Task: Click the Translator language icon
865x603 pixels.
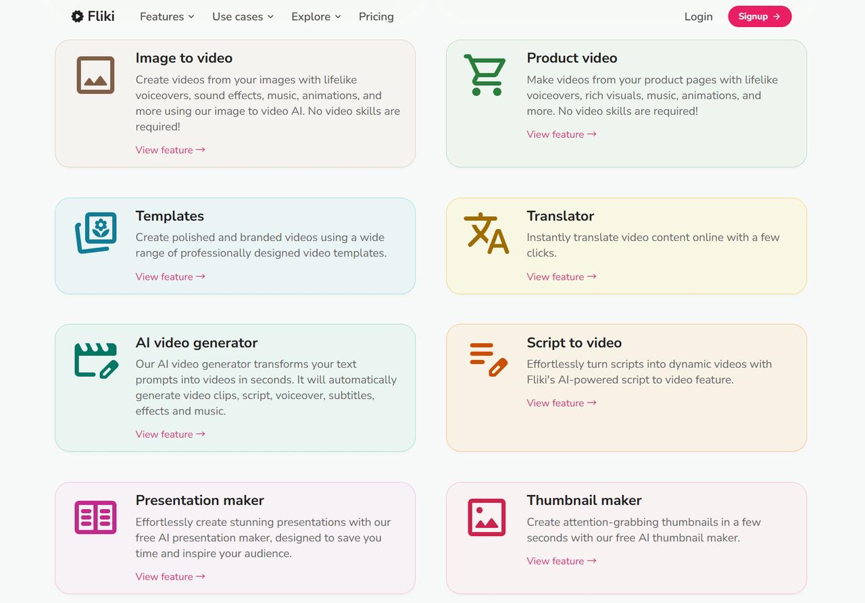Action: 486,233
